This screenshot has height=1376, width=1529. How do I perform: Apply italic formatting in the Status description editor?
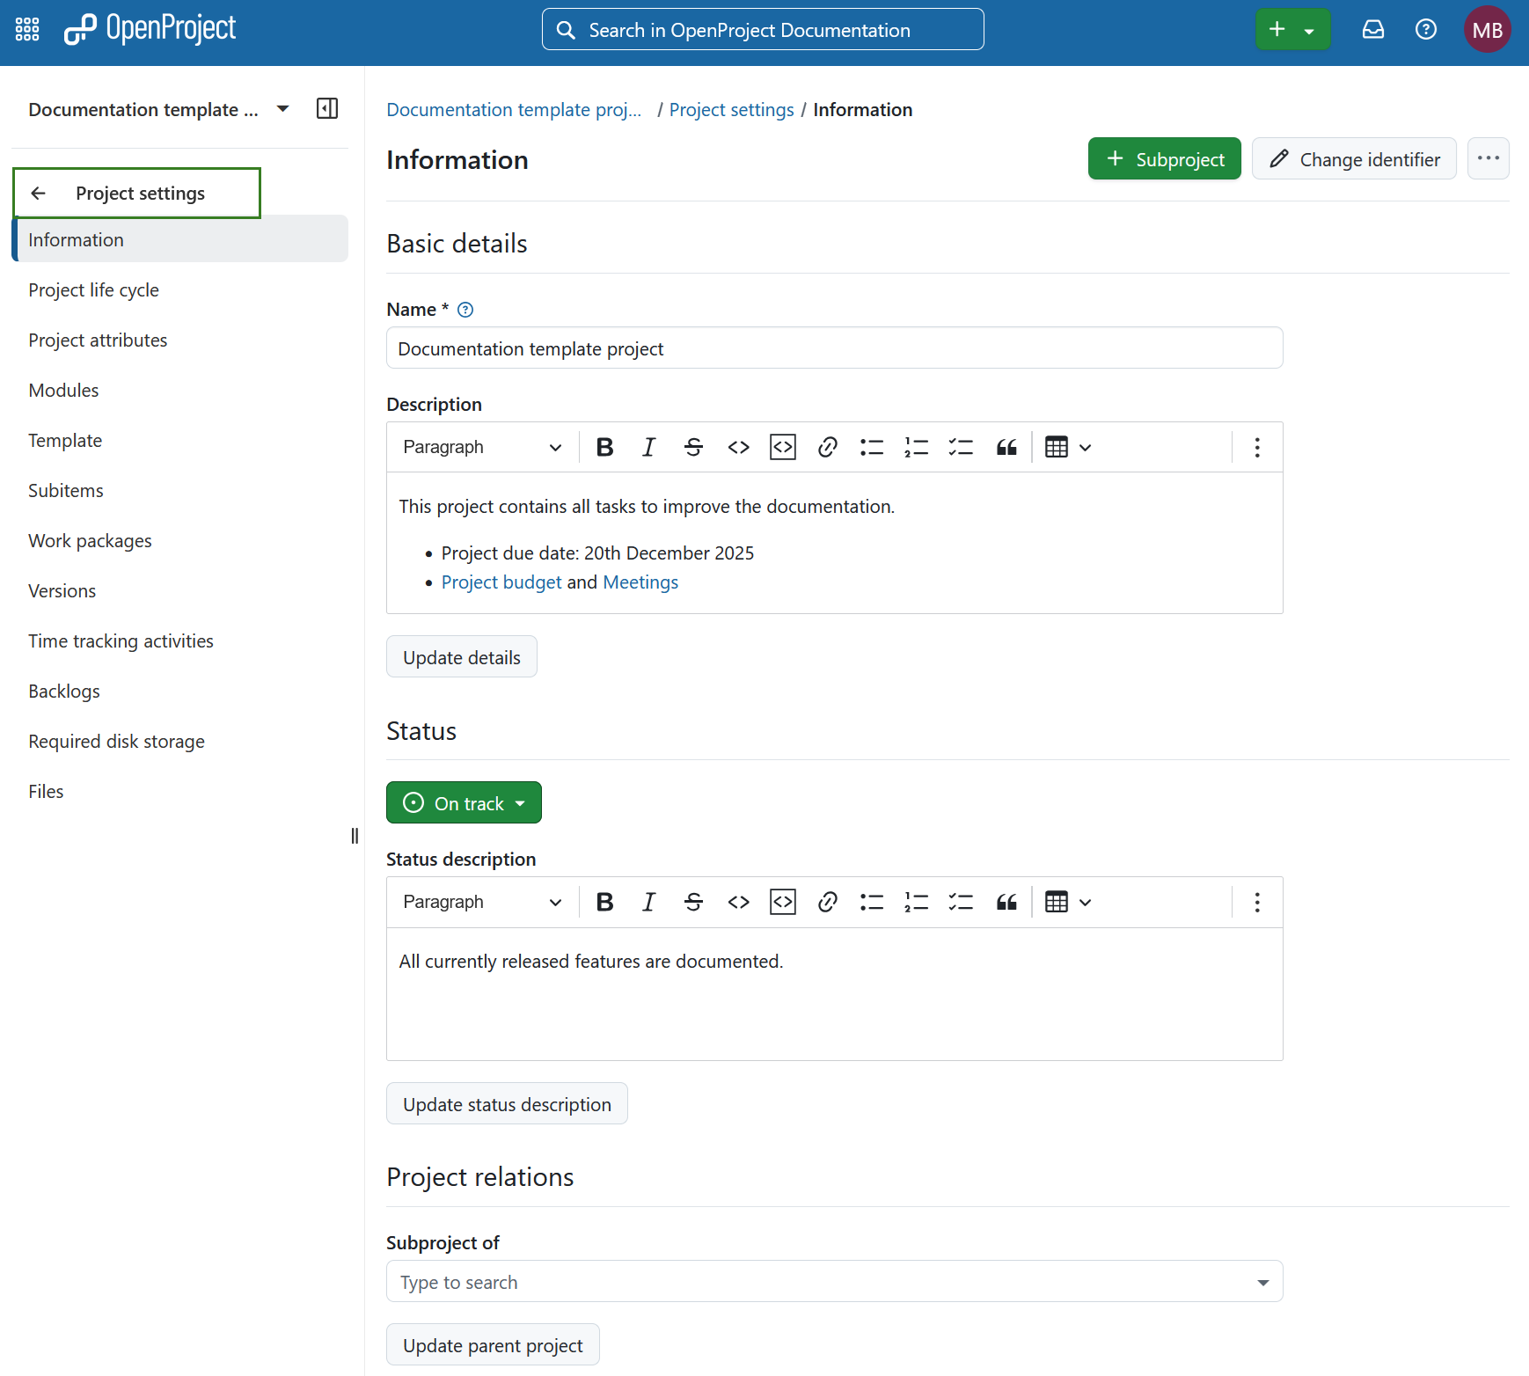click(648, 902)
